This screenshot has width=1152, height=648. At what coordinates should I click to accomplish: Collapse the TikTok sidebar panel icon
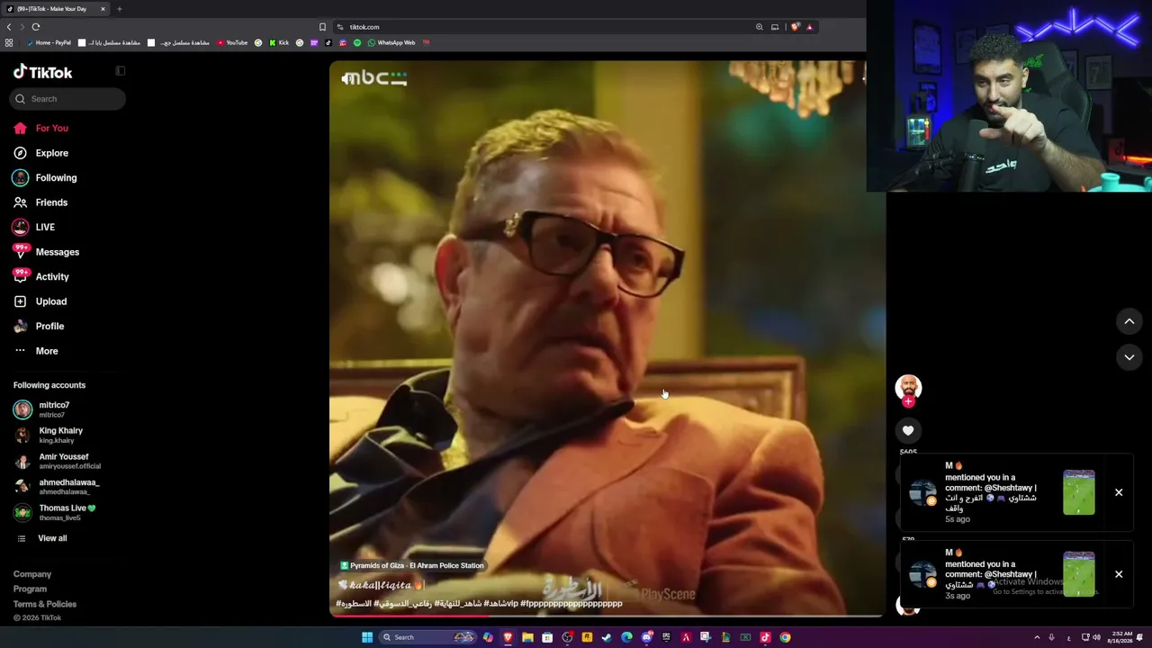tap(121, 71)
